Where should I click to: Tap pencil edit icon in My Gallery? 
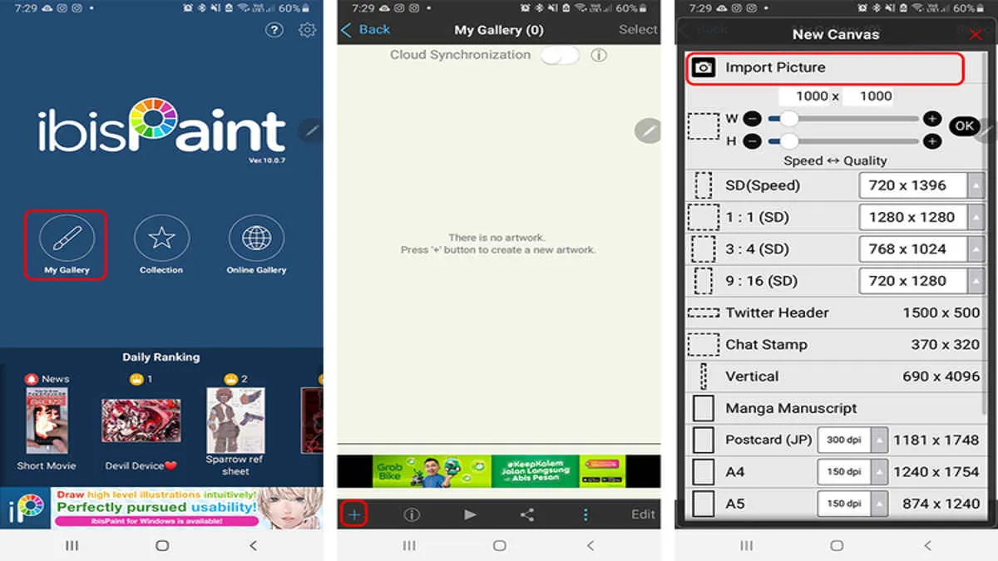[648, 130]
